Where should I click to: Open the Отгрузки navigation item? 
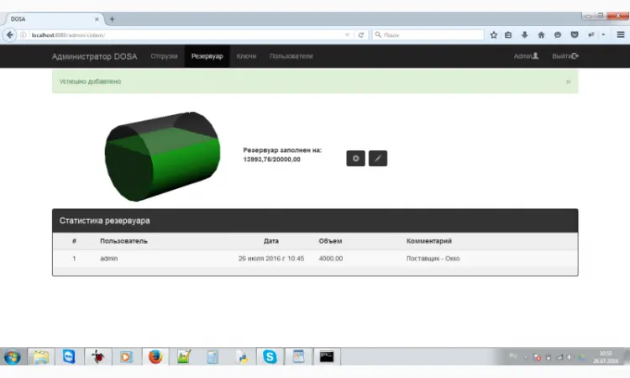tap(164, 56)
